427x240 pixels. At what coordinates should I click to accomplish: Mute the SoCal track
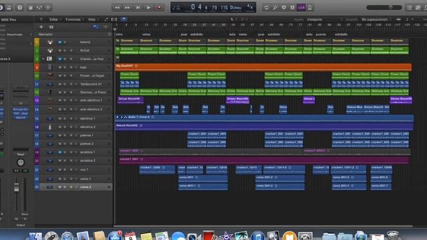[x=59, y=51]
